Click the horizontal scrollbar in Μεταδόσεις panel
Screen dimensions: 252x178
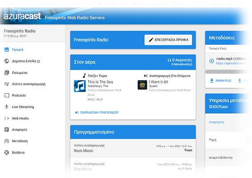coord(228,72)
